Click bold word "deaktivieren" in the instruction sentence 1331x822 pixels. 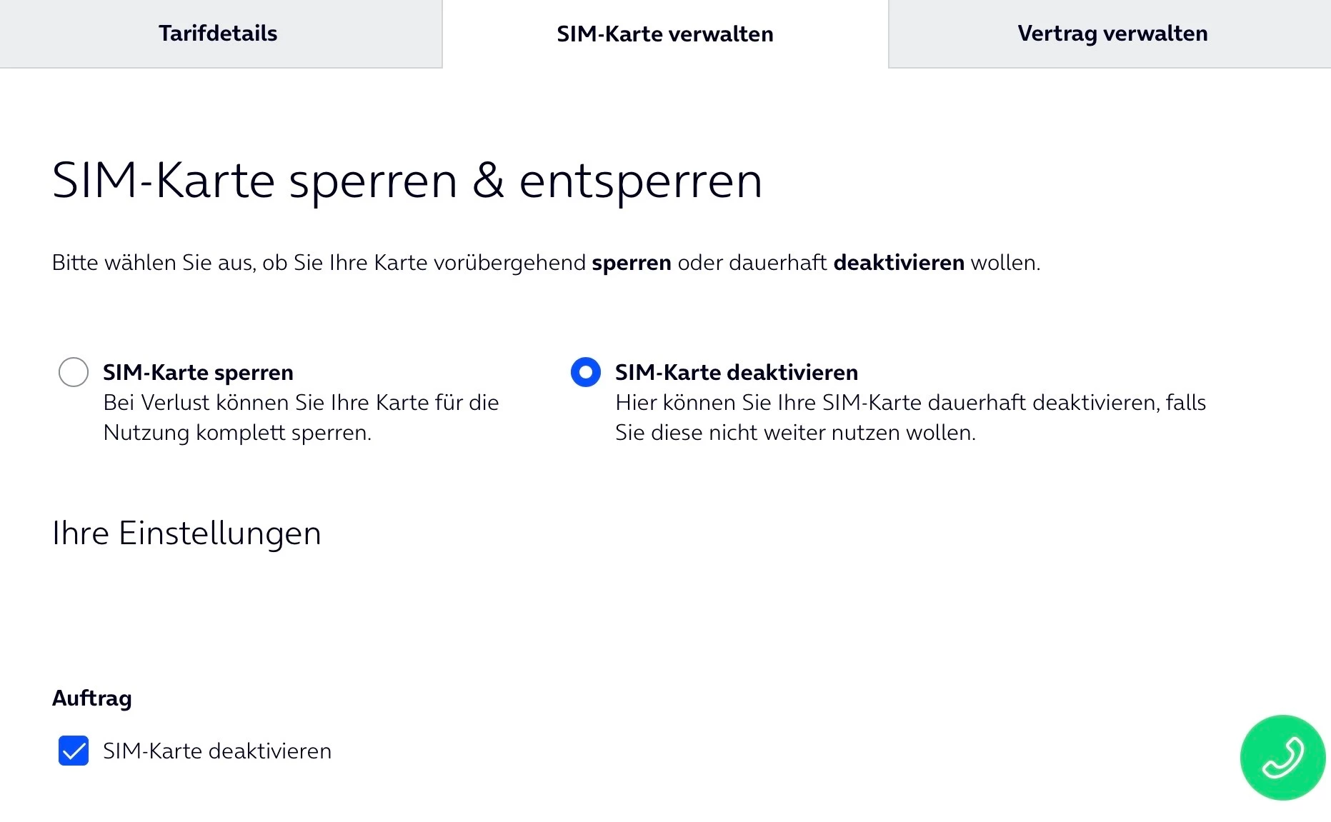(x=899, y=263)
